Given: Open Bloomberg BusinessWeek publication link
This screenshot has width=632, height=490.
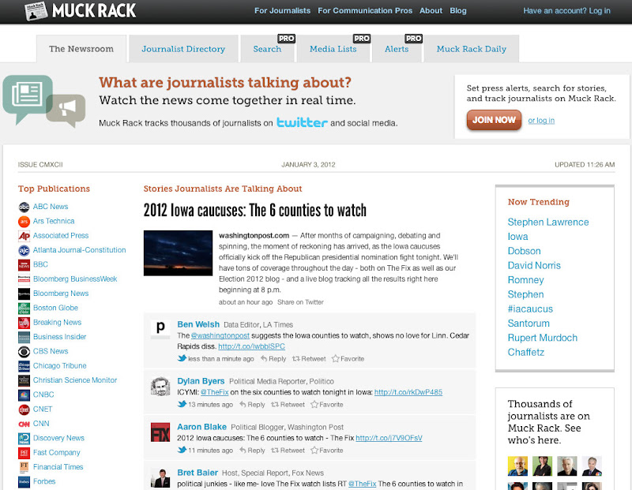Looking at the screenshot, I should (x=75, y=279).
